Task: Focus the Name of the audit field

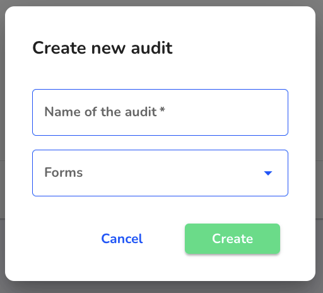Action: [x=160, y=112]
